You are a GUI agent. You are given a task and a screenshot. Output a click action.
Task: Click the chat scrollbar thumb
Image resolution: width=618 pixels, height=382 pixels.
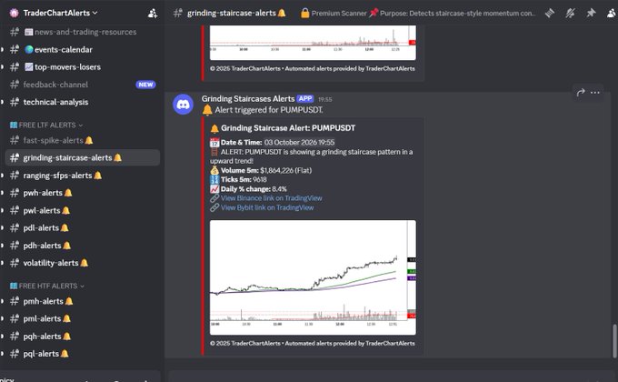point(614,340)
